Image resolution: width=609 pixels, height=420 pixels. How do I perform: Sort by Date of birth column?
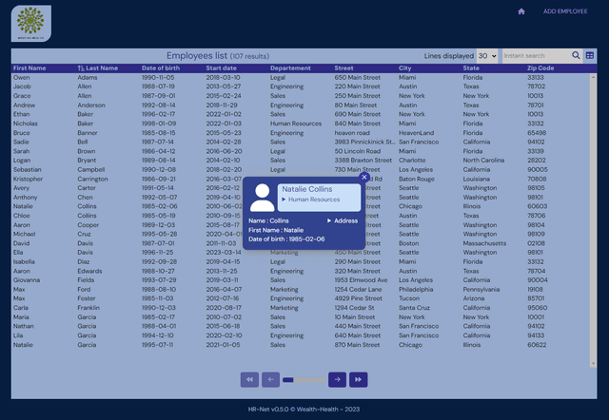point(161,68)
